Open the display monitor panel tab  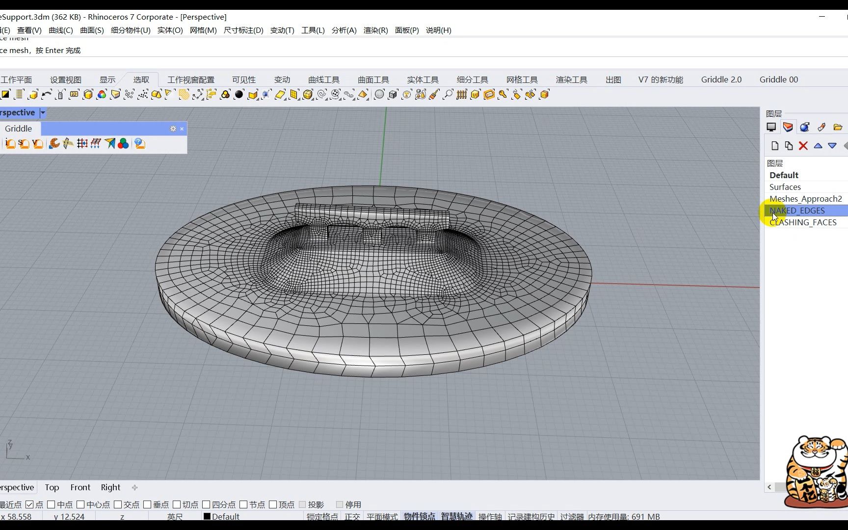pos(771,128)
